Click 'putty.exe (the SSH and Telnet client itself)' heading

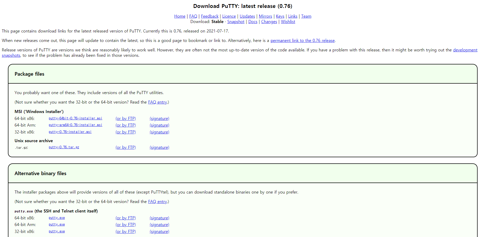point(56,211)
